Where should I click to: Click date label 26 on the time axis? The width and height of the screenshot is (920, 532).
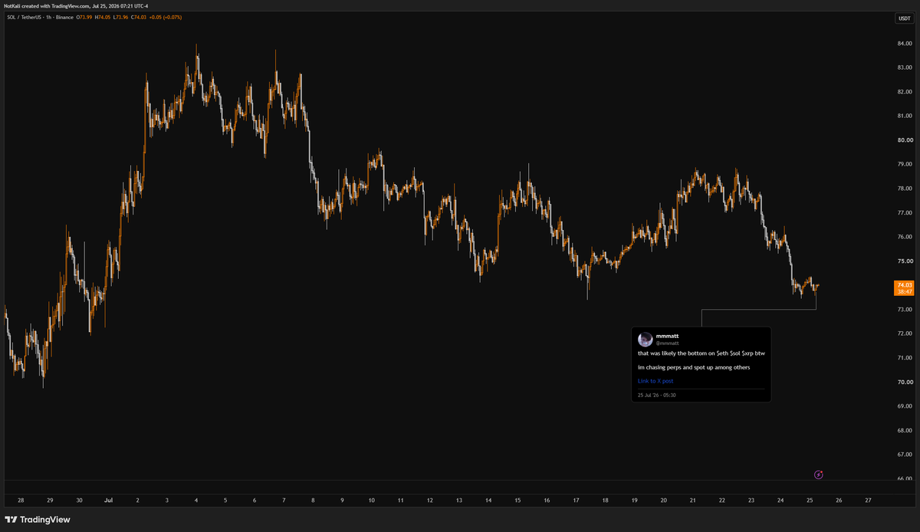(x=839, y=500)
